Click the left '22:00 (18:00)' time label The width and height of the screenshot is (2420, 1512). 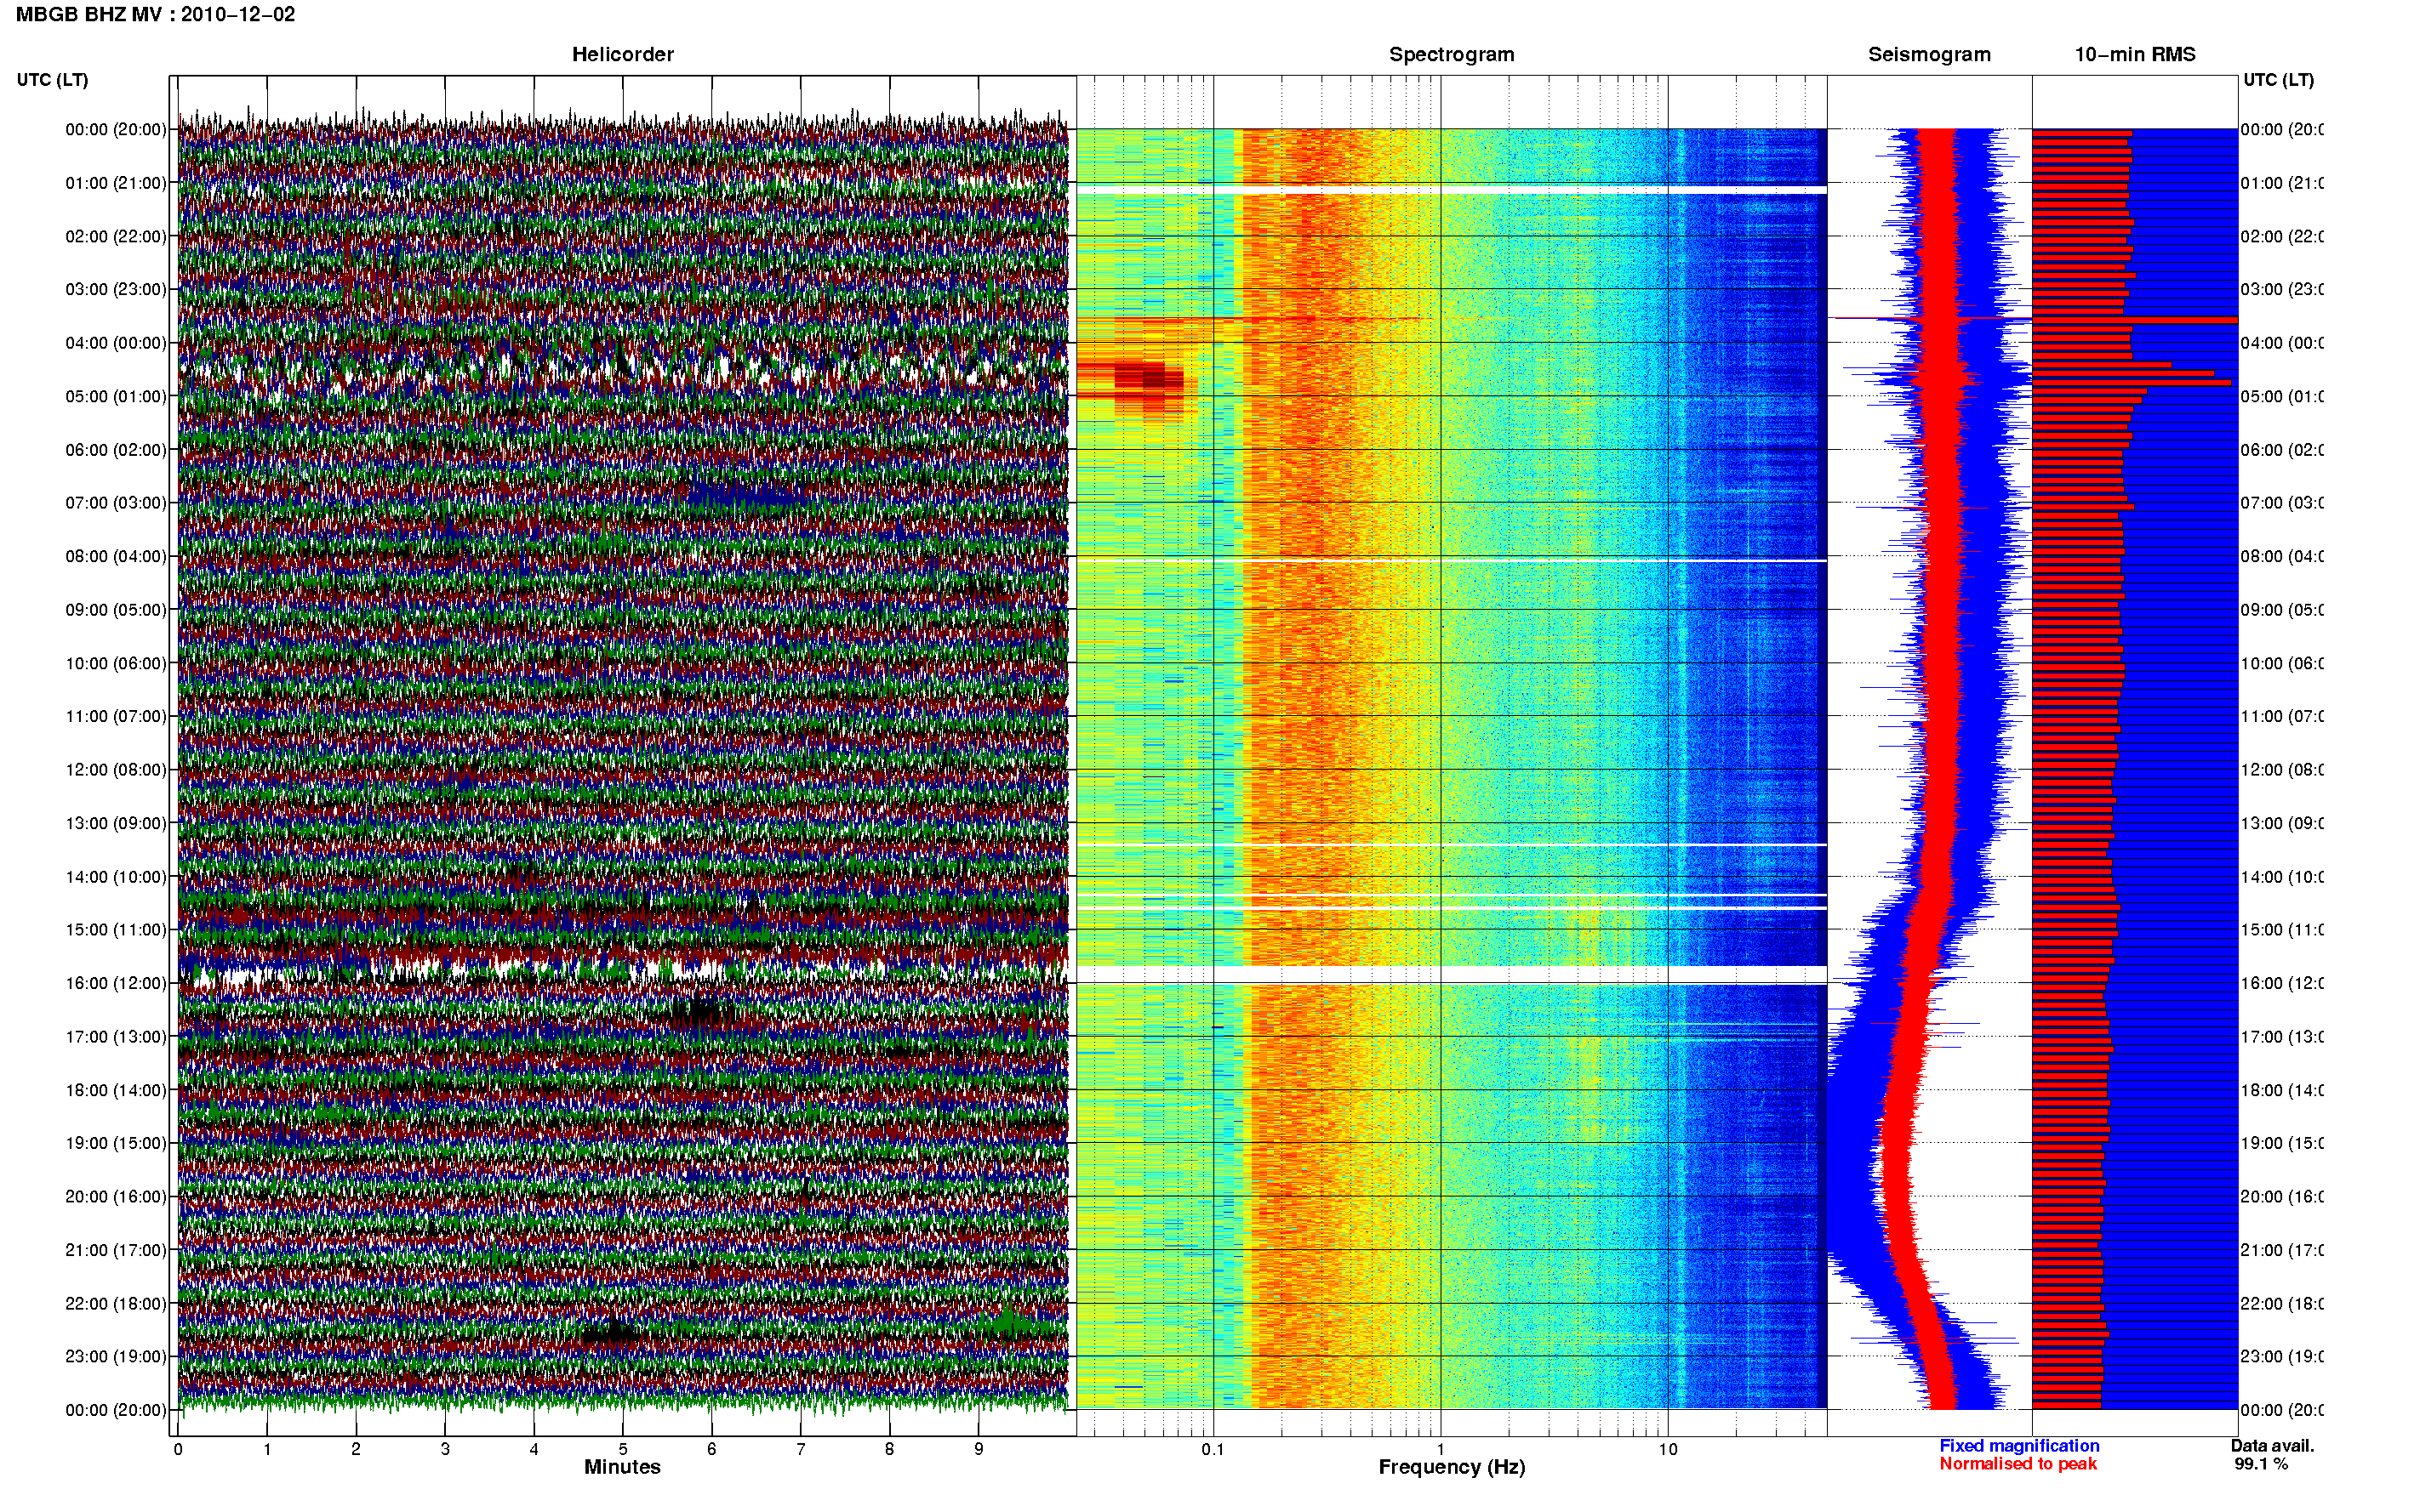(x=116, y=1304)
